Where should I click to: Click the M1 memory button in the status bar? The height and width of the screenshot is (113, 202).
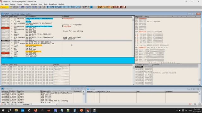point(2,104)
